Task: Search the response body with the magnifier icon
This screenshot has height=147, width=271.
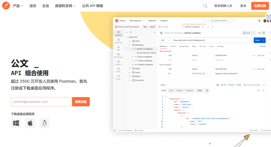Action: [x=263, y=90]
